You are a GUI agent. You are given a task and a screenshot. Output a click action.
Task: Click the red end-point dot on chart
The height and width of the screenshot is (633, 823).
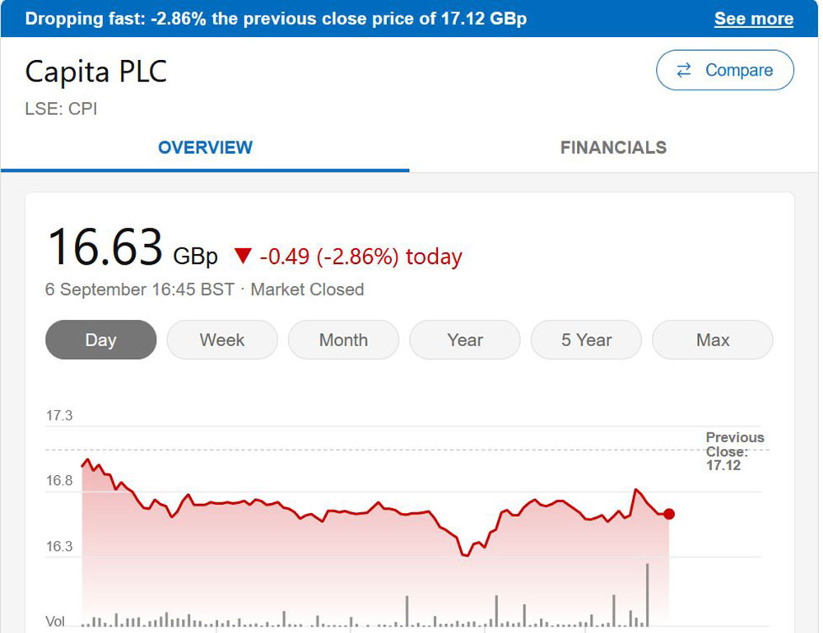pos(669,514)
